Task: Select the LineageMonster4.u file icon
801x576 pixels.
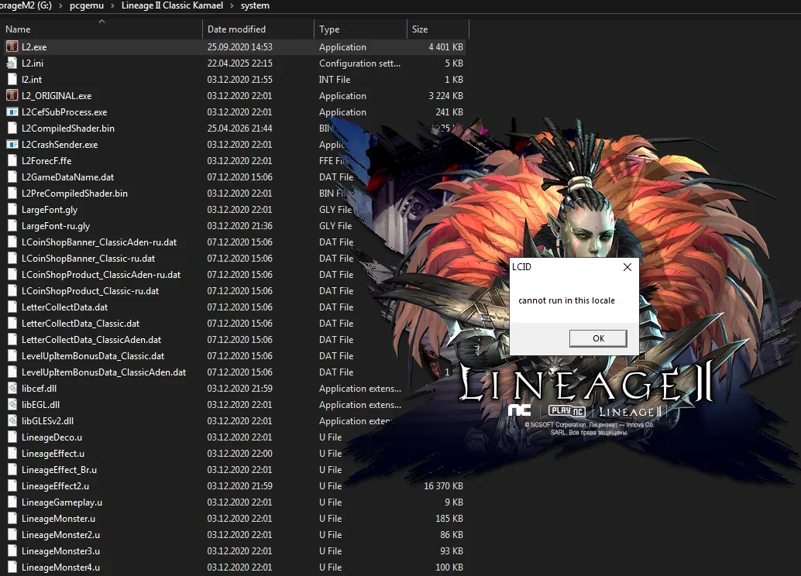Action: [x=12, y=567]
